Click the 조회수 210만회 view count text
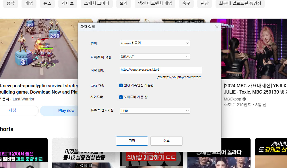The width and height of the screenshot is (287, 168). tap(238, 105)
